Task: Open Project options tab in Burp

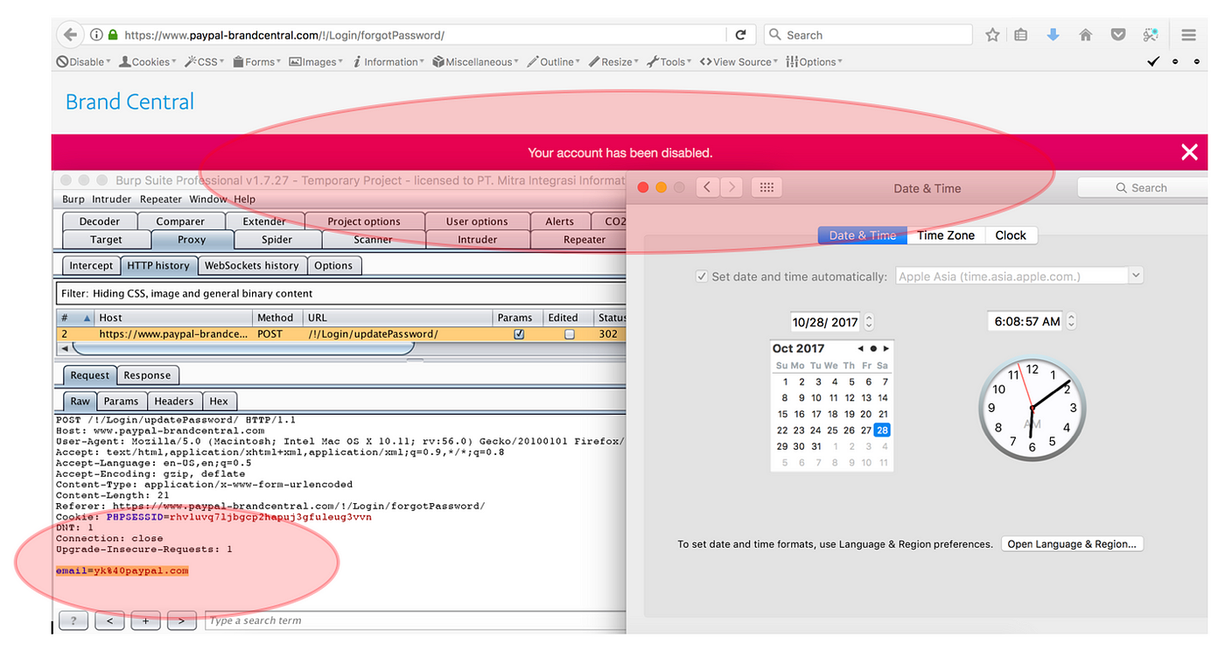Action: click(363, 221)
